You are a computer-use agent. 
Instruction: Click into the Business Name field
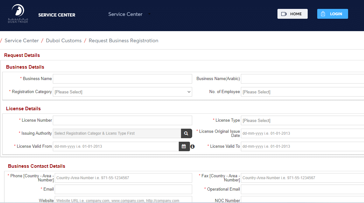pos(122,78)
